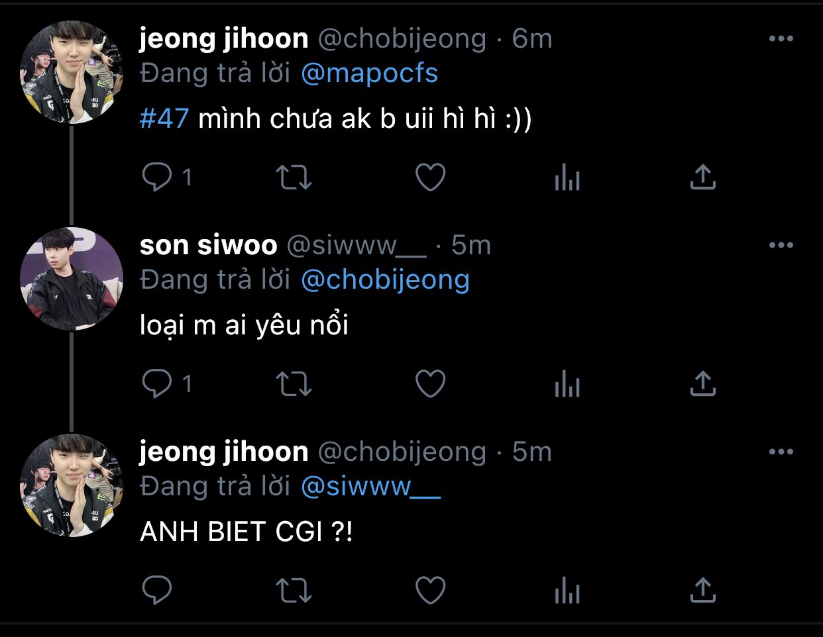Viewport: 823px width, 637px height.
Task: Open the #47 hashtag
Action: coord(164,119)
